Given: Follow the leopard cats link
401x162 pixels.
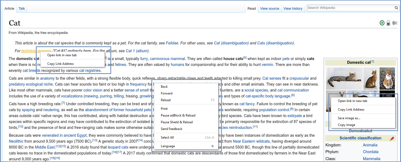Looking at the screenshot, I should (x=118, y=147).
